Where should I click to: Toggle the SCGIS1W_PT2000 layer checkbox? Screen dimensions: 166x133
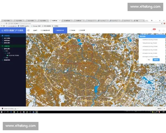click(7, 55)
